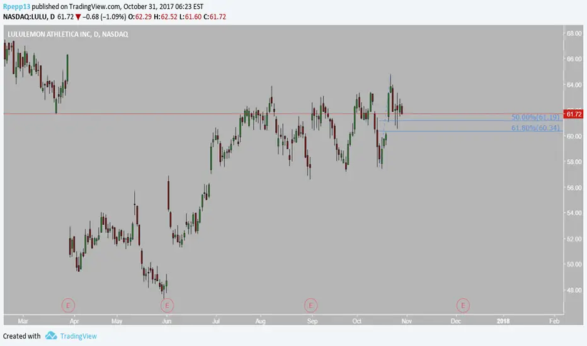
Task: Click the O:62.29 open value in the header
Action: (140, 16)
